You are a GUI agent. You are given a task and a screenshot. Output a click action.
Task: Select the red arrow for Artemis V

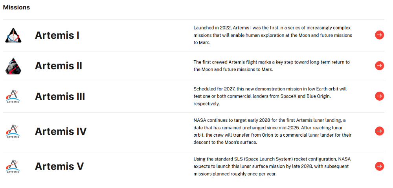coord(379,166)
